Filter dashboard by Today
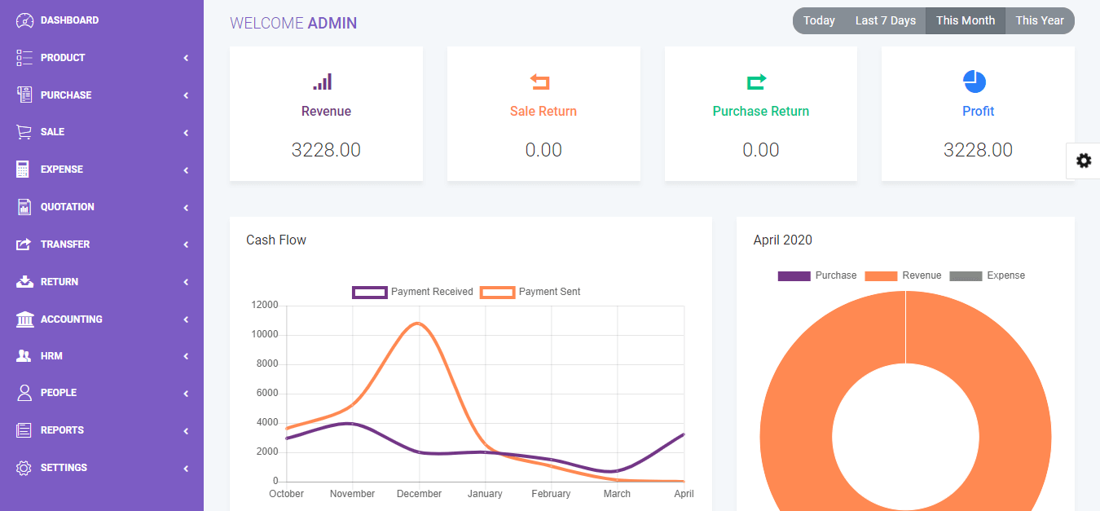Viewport: 1100px width, 511px height. 819,20
